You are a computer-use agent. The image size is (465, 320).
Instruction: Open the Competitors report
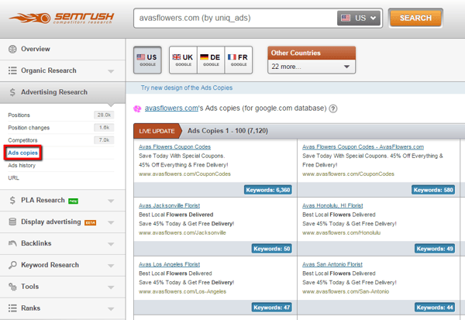pyautogui.click(x=24, y=139)
